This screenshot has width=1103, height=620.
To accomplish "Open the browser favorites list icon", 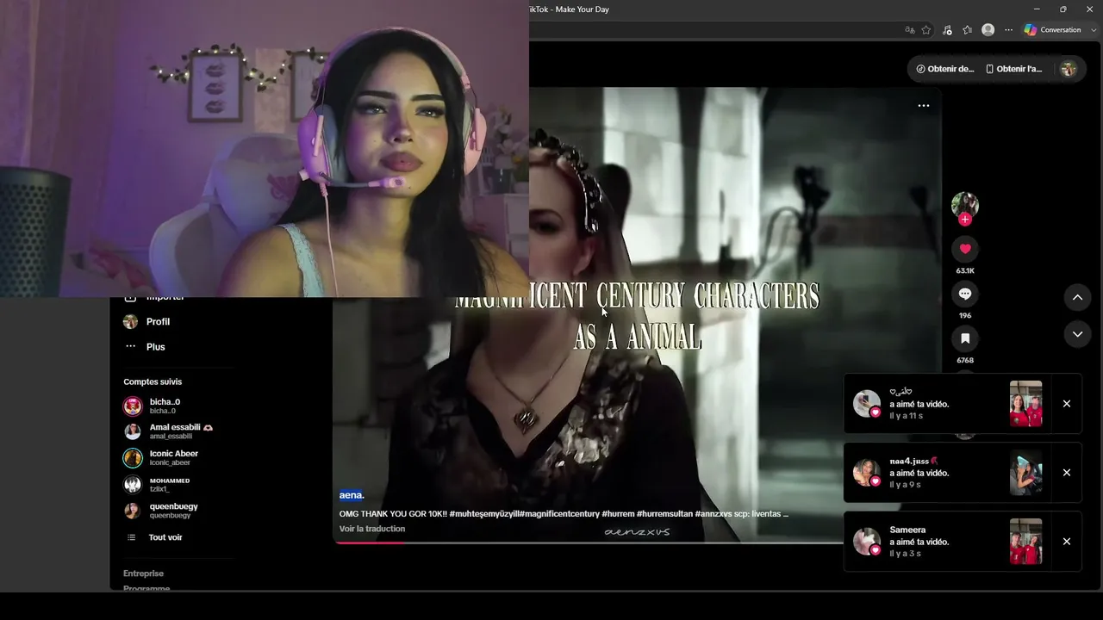I will [968, 30].
